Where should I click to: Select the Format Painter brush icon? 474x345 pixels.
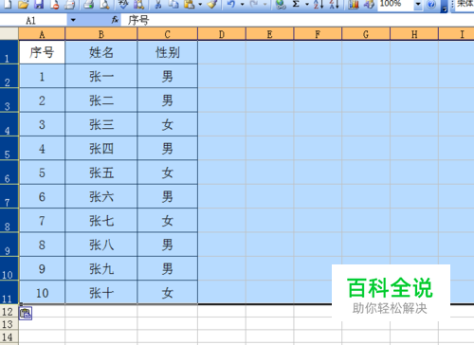[x=212, y=4]
